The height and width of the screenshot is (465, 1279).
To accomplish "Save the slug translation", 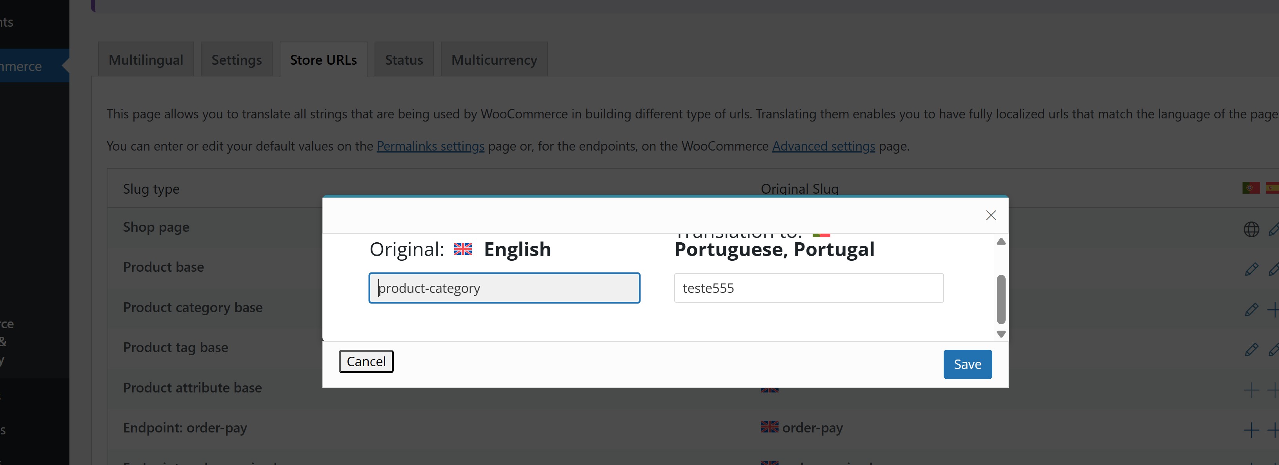I will click(967, 364).
